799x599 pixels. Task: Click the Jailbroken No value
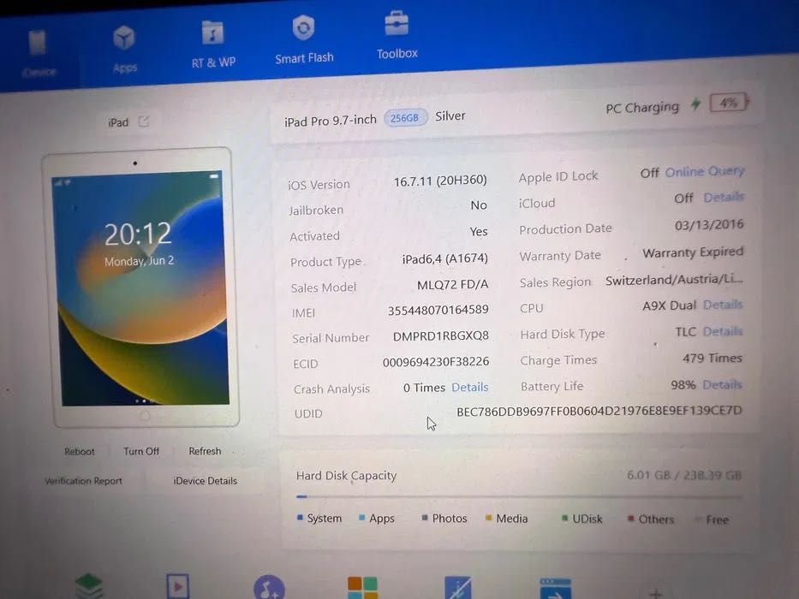[479, 205]
